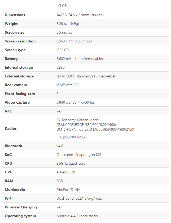Click the Adreno 330 GPU value
The height and width of the screenshot is (223, 171).
(x=66, y=172)
